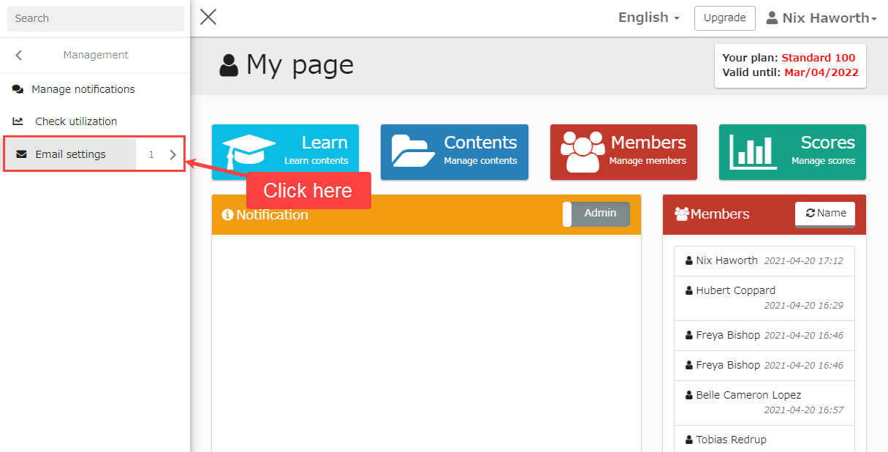Expand Email settings with right chevron
The width and height of the screenshot is (888, 452).
(173, 154)
